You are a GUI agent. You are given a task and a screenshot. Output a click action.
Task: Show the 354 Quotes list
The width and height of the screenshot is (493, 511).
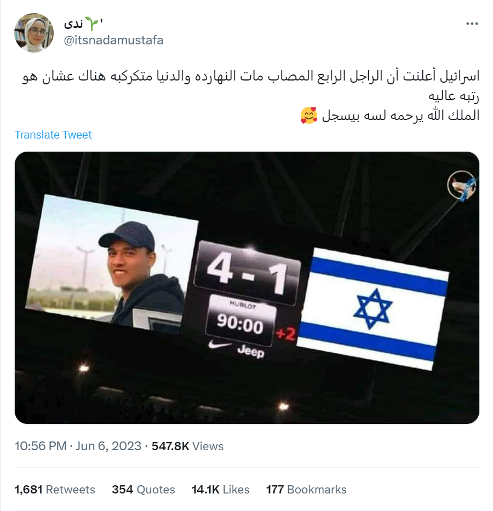(x=144, y=489)
